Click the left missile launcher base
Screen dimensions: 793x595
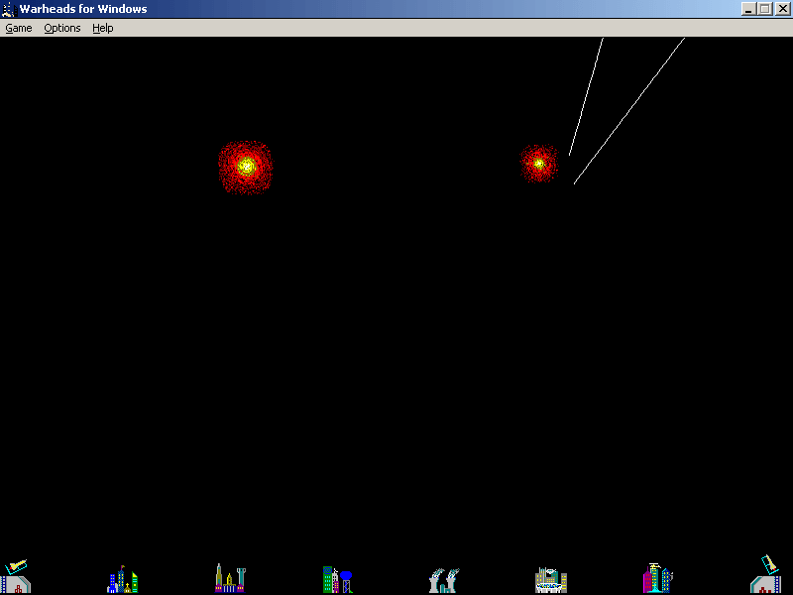point(16,577)
